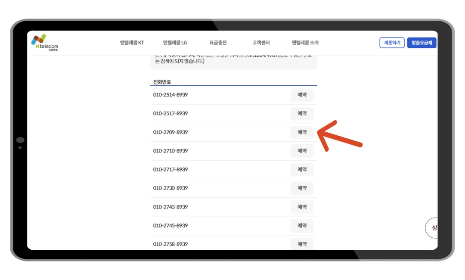Screen dimensions: 465x280
Task: Reserve number 010-2709-8939 with 예약
Action: pyautogui.click(x=302, y=132)
